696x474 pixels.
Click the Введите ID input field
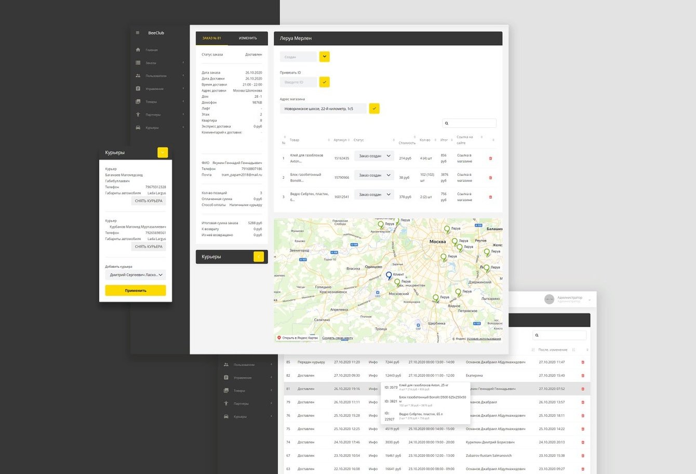[298, 82]
